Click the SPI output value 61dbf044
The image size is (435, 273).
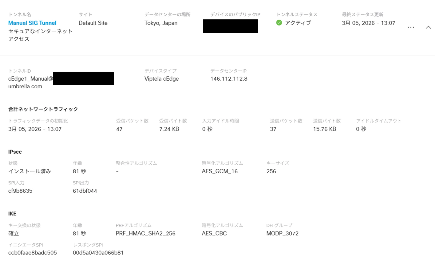85,191
